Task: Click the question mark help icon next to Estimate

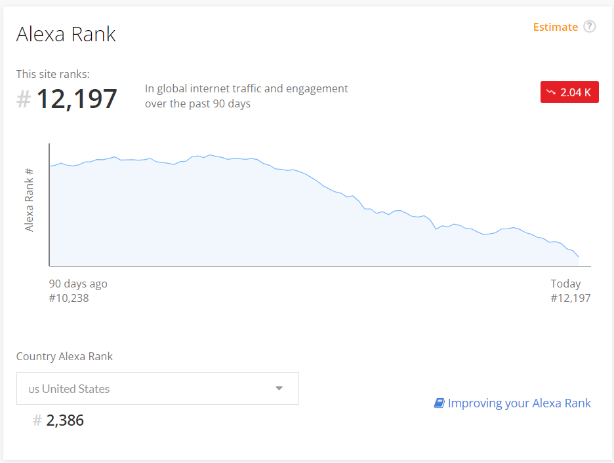Action: click(589, 27)
